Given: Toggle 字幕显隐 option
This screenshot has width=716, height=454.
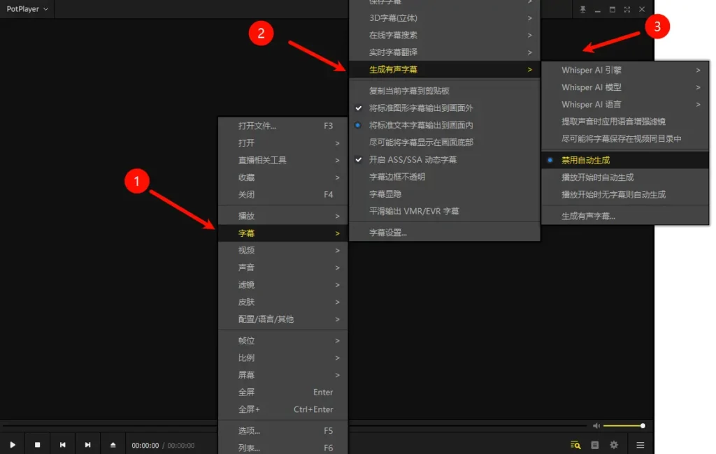Looking at the screenshot, I should (444, 194).
